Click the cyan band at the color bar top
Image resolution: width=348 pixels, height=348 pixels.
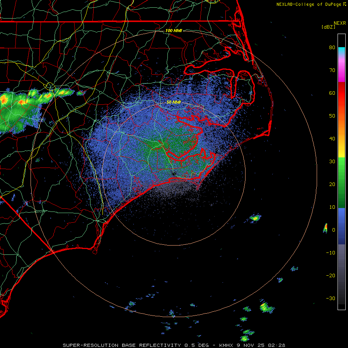(341, 51)
